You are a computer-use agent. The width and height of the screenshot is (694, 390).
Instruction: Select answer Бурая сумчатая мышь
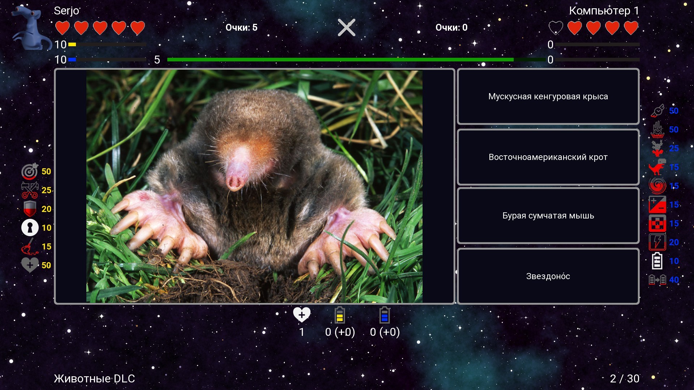point(548,216)
